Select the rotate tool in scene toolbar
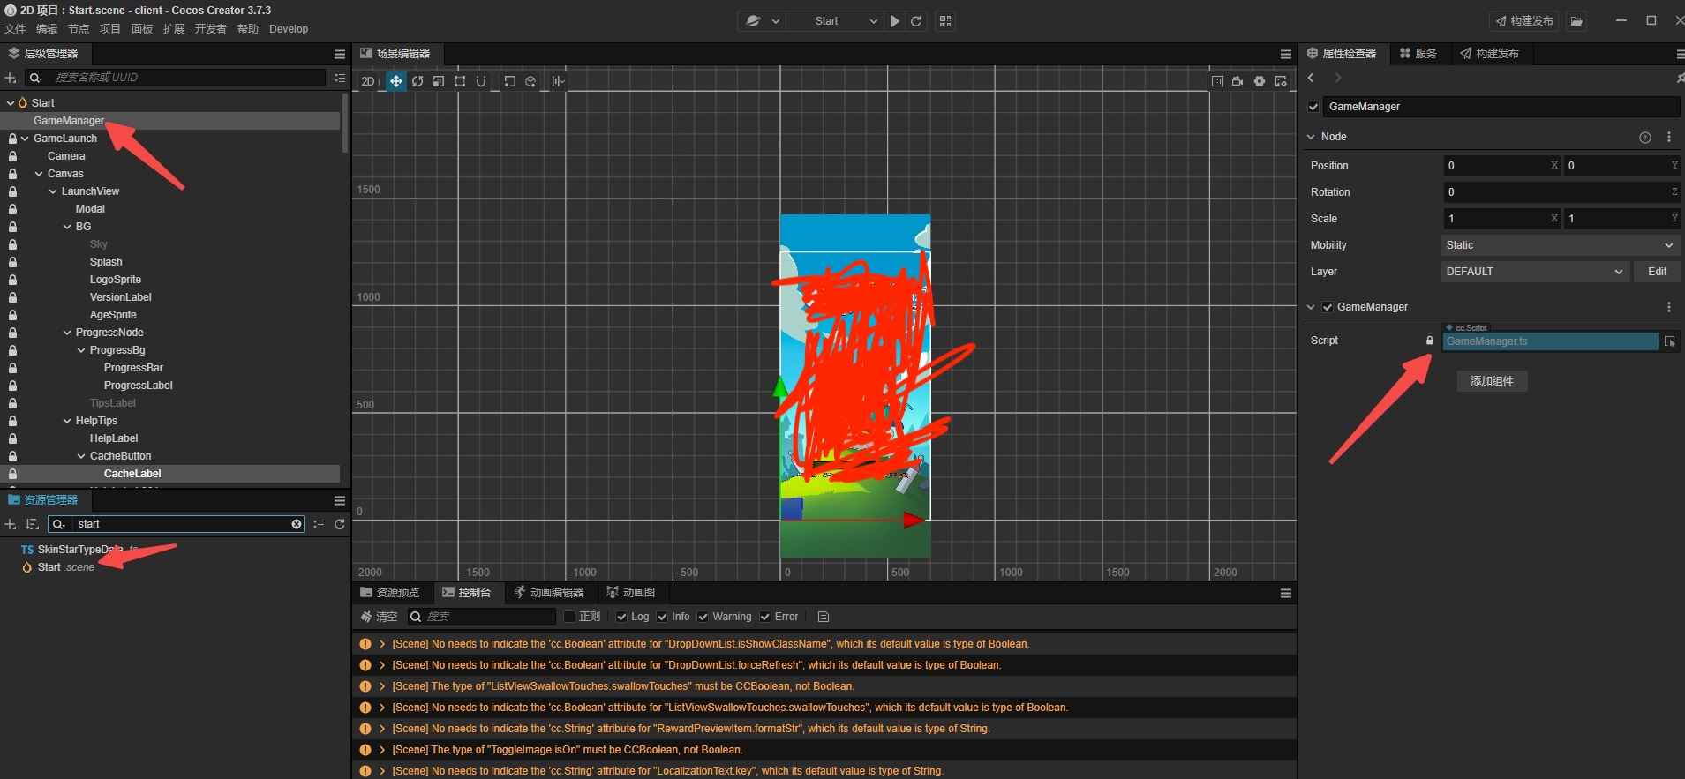 417,81
